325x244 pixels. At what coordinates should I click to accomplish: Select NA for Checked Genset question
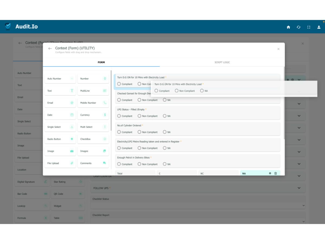(165, 100)
